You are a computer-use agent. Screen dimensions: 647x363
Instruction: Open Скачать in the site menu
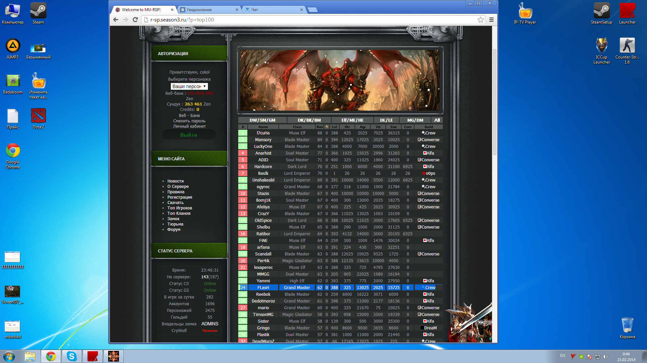(176, 203)
